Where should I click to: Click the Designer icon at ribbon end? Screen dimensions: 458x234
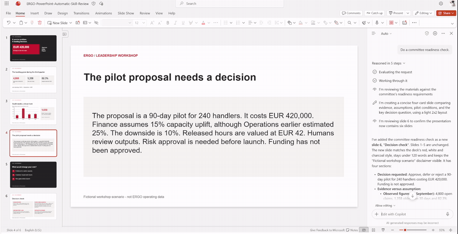click(405, 22)
